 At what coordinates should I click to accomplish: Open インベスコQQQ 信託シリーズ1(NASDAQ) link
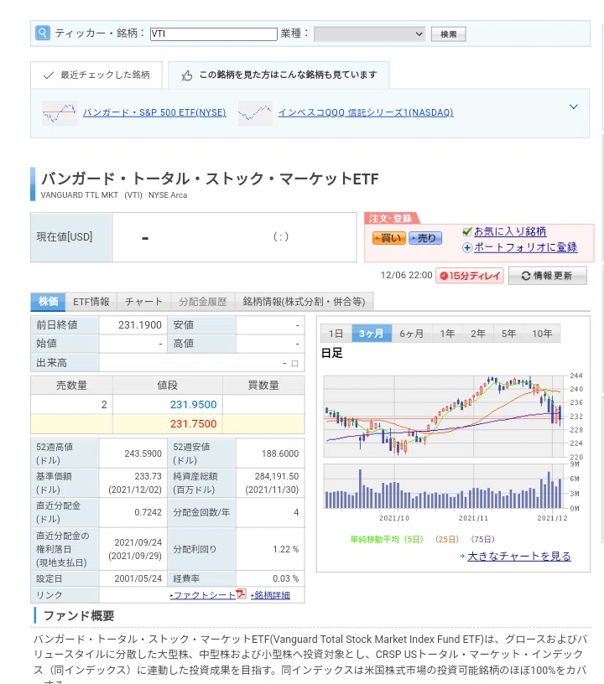366,112
